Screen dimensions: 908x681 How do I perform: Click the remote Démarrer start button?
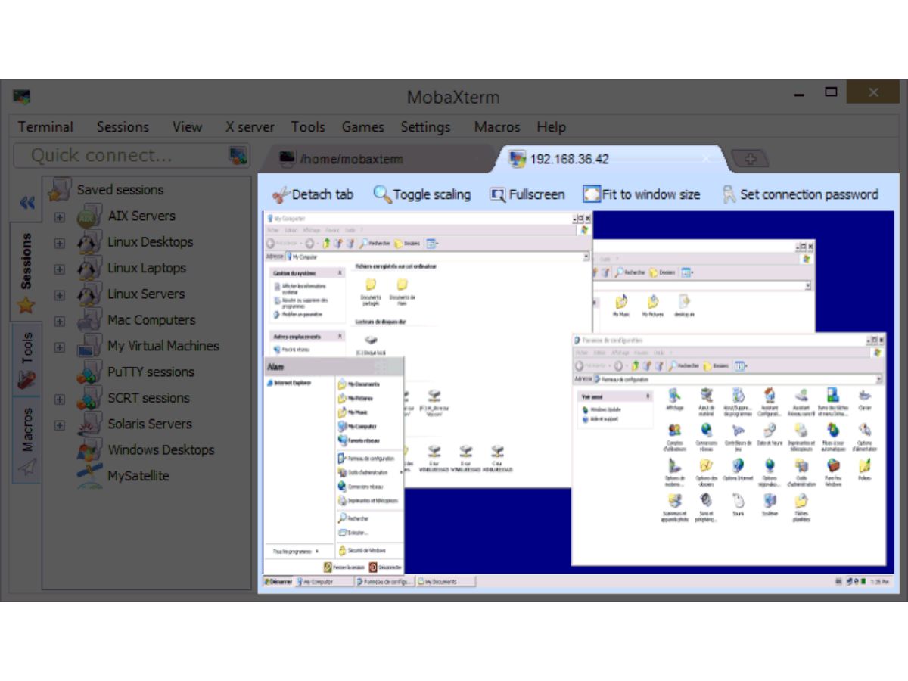(278, 582)
